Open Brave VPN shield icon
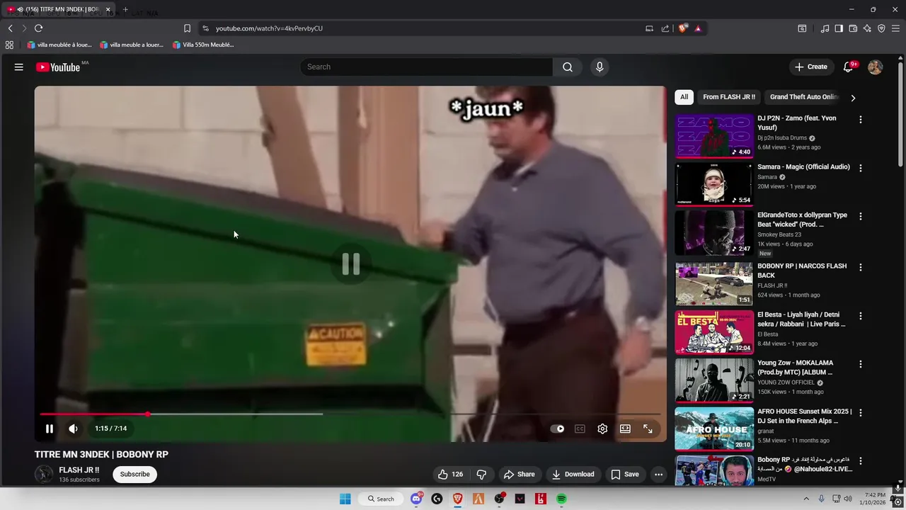The width and height of the screenshot is (906, 510). tap(881, 28)
